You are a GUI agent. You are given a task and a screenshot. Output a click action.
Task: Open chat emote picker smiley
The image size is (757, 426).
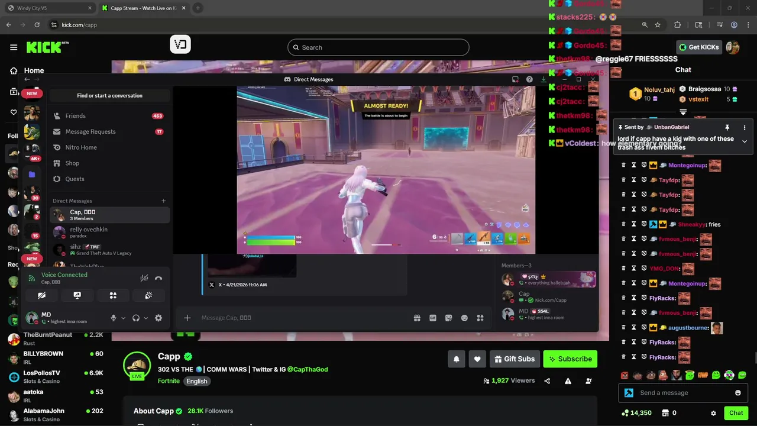(737, 393)
